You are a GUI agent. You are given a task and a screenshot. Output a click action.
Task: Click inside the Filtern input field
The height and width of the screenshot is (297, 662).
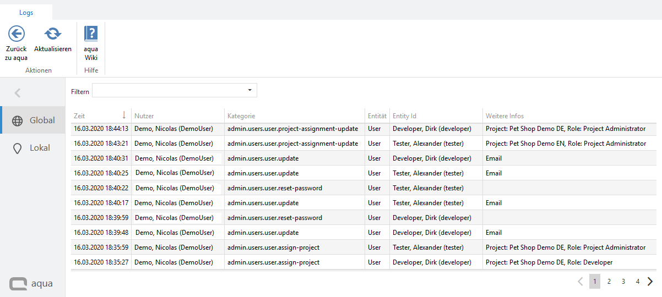168,91
